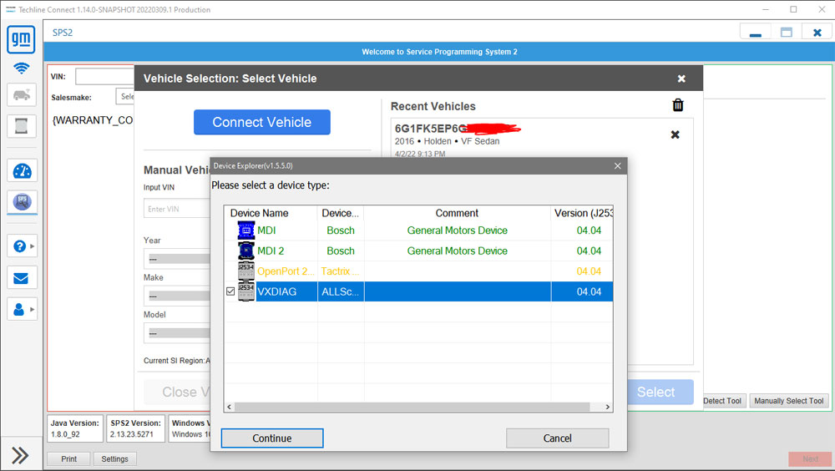
Task: Expand the sidebar with double-chevron icon
Action: [x=21, y=455]
